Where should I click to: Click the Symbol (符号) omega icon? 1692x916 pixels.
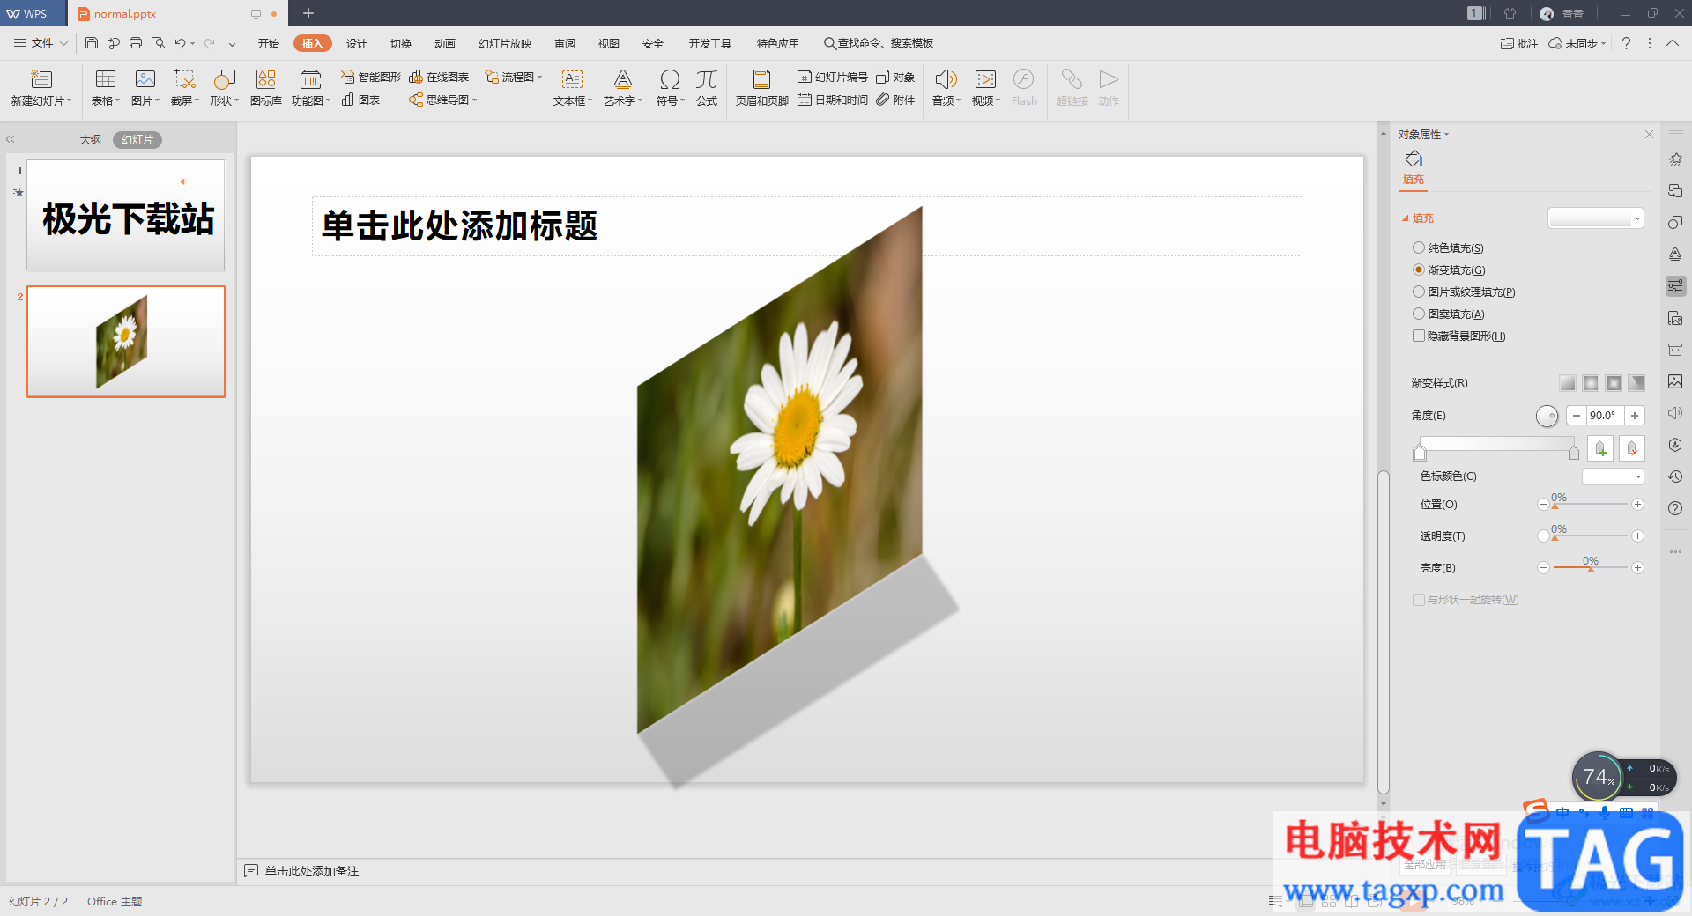point(670,80)
